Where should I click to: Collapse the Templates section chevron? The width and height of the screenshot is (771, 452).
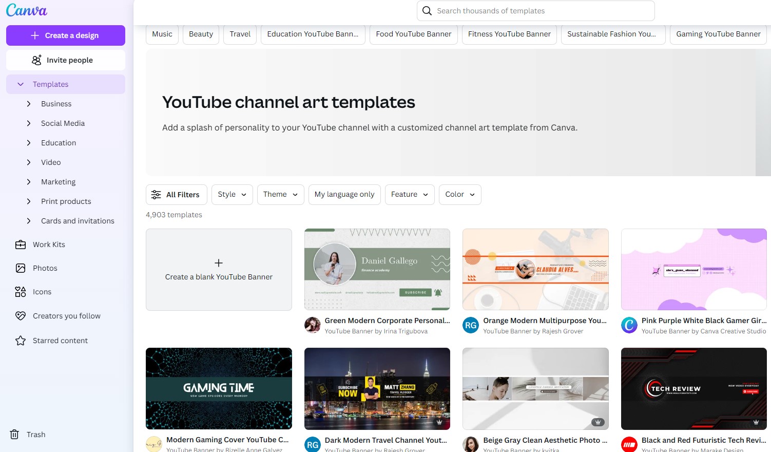21,84
